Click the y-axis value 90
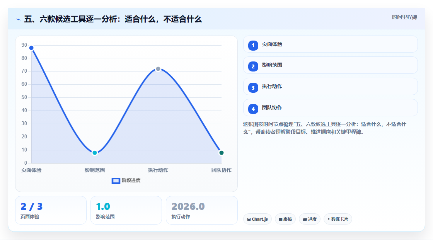Screen dimensions: 433x240 [24, 45]
